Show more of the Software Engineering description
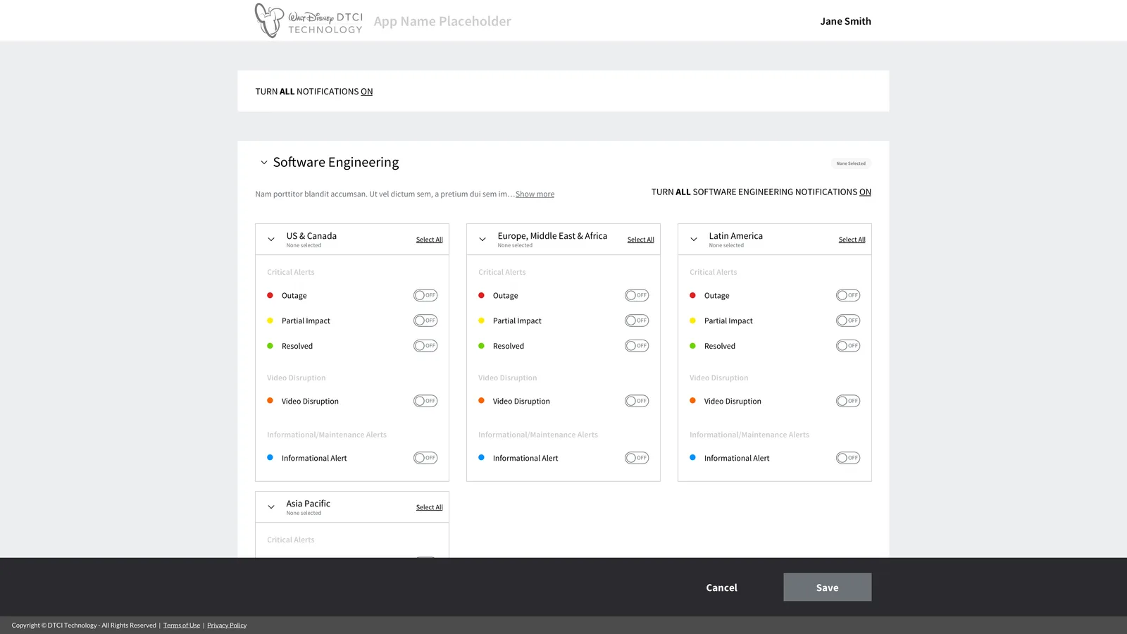The width and height of the screenshot is (1127, 634). [x=535, y=194]
